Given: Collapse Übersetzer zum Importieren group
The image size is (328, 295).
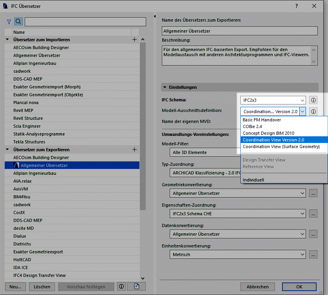Looking at the screenshot, I should [7, 39].
